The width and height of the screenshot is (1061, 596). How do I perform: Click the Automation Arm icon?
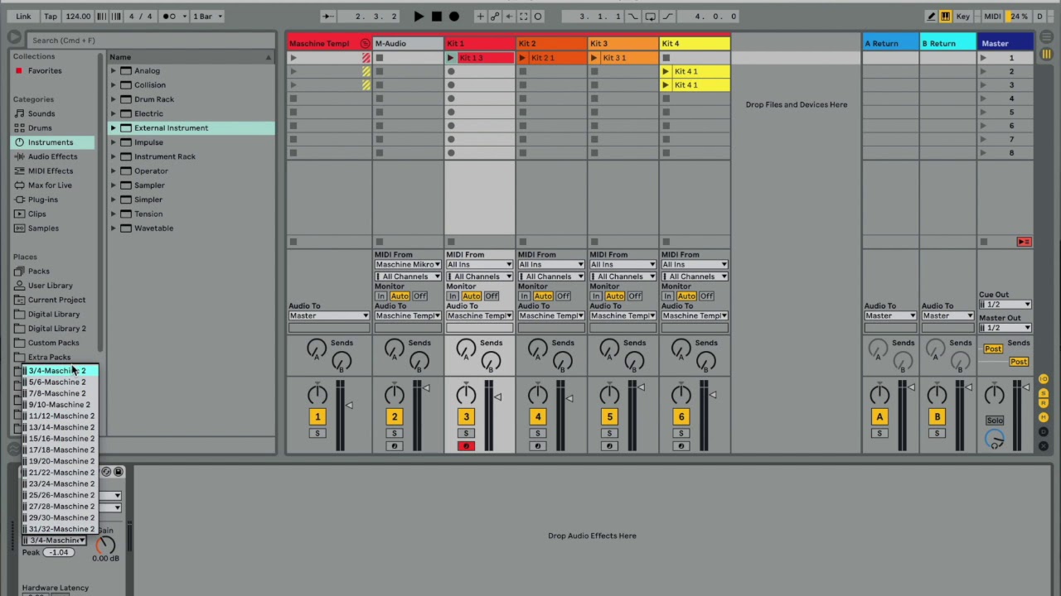494,17
